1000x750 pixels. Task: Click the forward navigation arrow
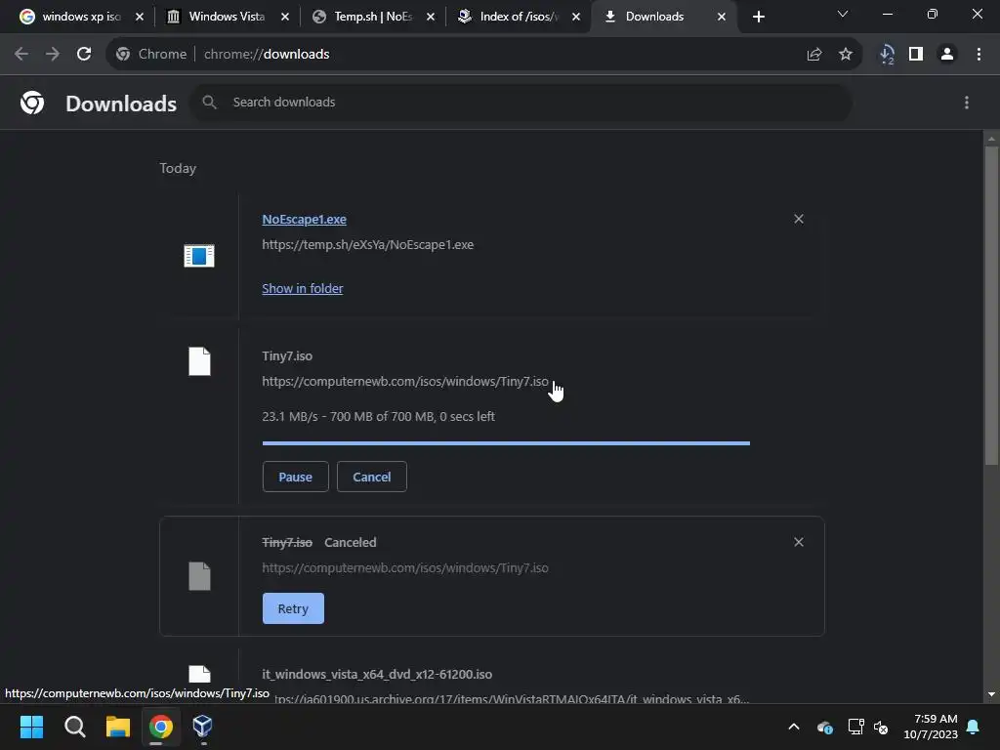point(53,55)
